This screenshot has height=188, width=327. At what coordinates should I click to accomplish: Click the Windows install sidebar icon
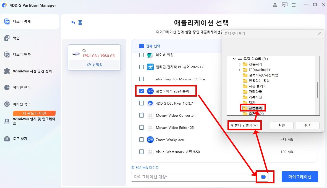coord(7,121)
